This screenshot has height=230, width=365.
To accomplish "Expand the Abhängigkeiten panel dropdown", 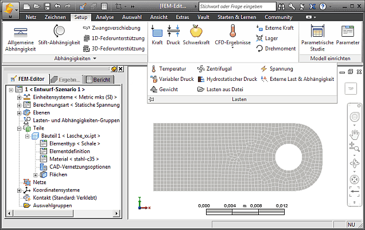I will tap(94, 59).
